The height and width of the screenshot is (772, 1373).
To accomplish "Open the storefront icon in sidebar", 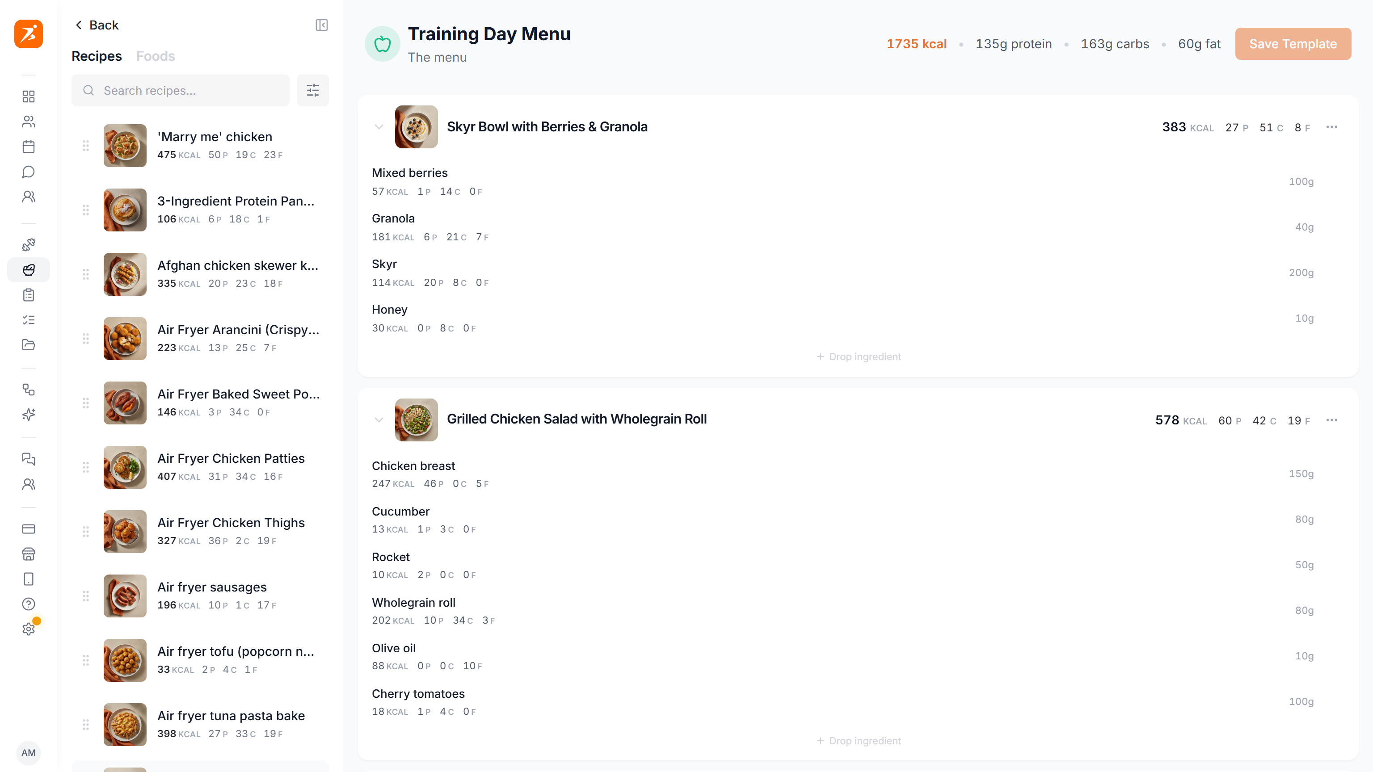I will [x=28, y=554].
